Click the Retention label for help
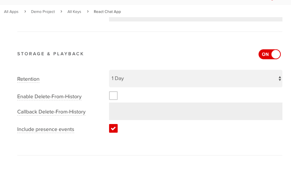The height and width of the screenshot is (172, 291). [28, 79]
